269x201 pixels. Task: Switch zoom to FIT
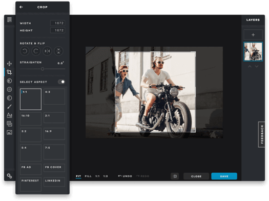(x=78, y=176)
